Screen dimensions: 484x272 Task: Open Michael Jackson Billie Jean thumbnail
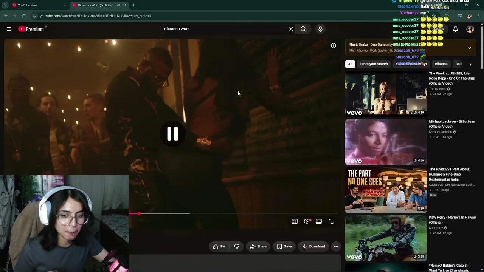pos(386,142)
